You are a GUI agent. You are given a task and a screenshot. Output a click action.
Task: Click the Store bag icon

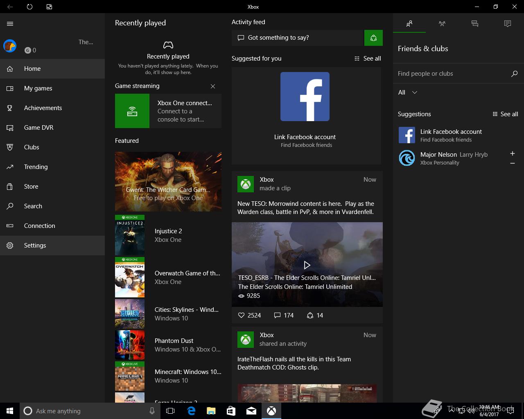pos(10,187)
